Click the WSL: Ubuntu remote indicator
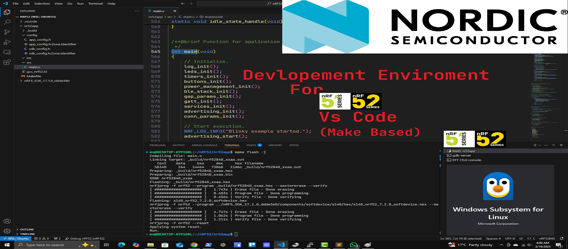The width and height of the screenshot is (568, 249). pos(16,238)
